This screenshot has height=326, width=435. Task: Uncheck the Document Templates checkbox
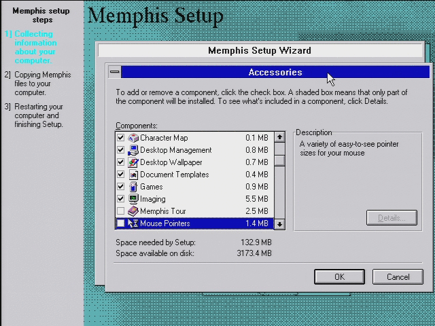click(120, 175)
